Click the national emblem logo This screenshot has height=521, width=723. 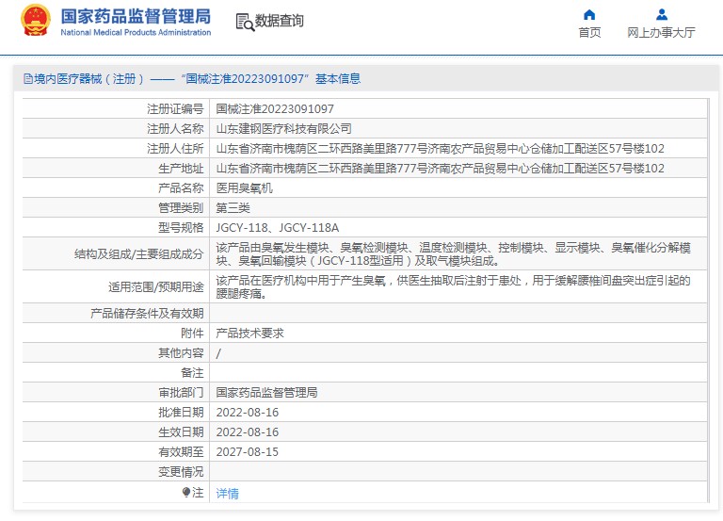pyautogui.click(x=36, y=21)
